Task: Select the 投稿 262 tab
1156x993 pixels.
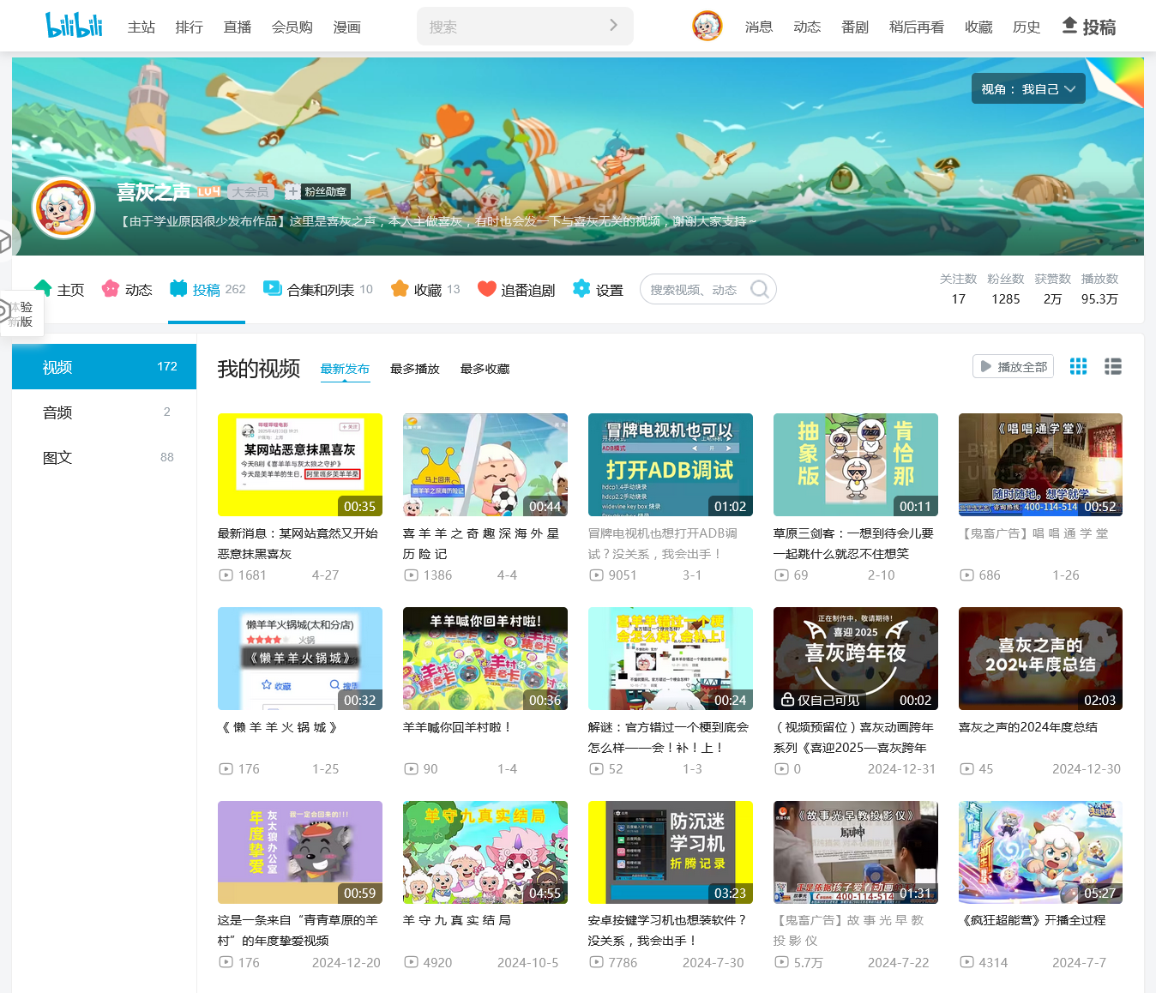Action: (x=208, y=289)
